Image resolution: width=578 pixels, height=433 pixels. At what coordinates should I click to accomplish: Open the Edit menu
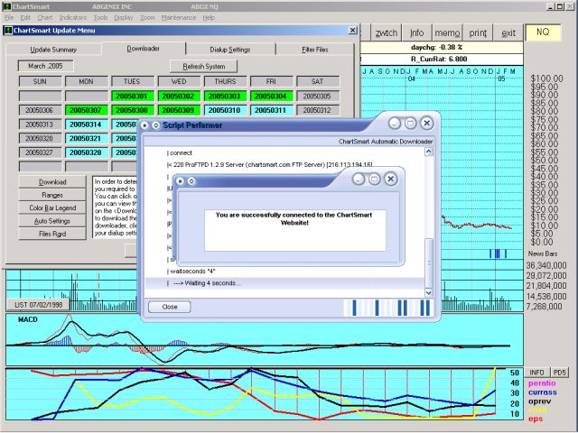(25, 18)
